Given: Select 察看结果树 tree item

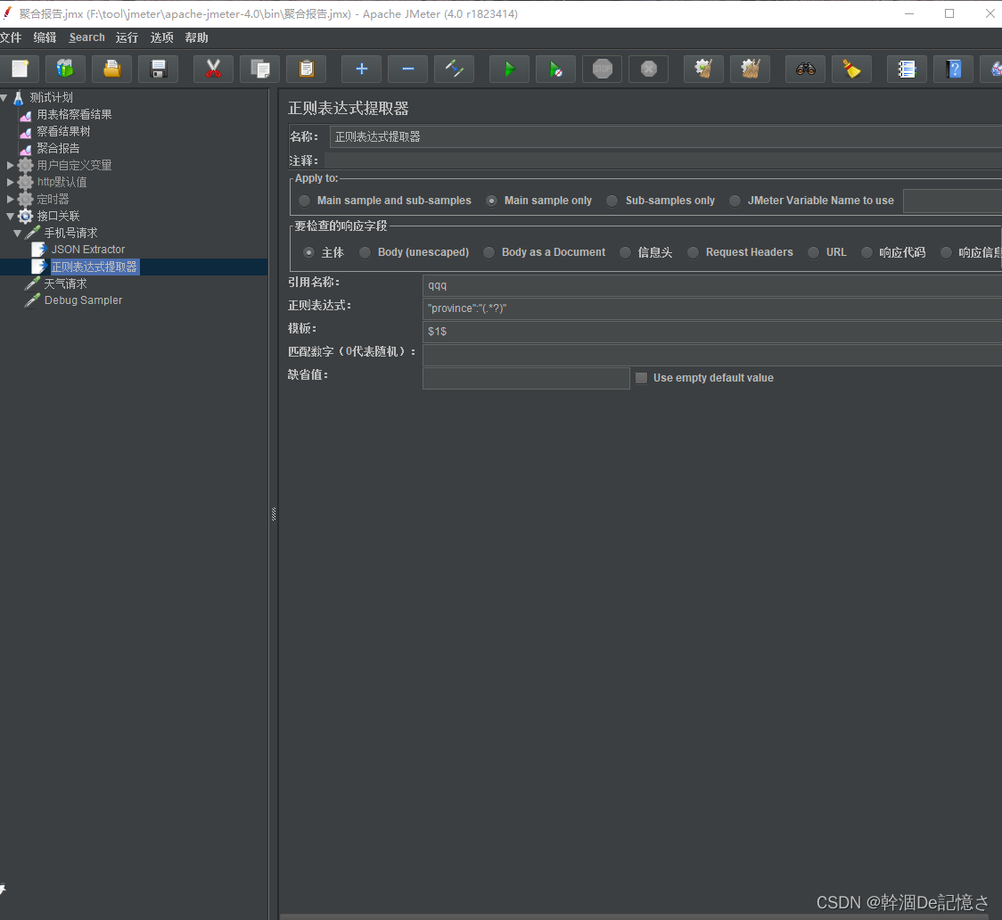Looking at the screenshot, I should pyautogui.click(x=63, y=132).
